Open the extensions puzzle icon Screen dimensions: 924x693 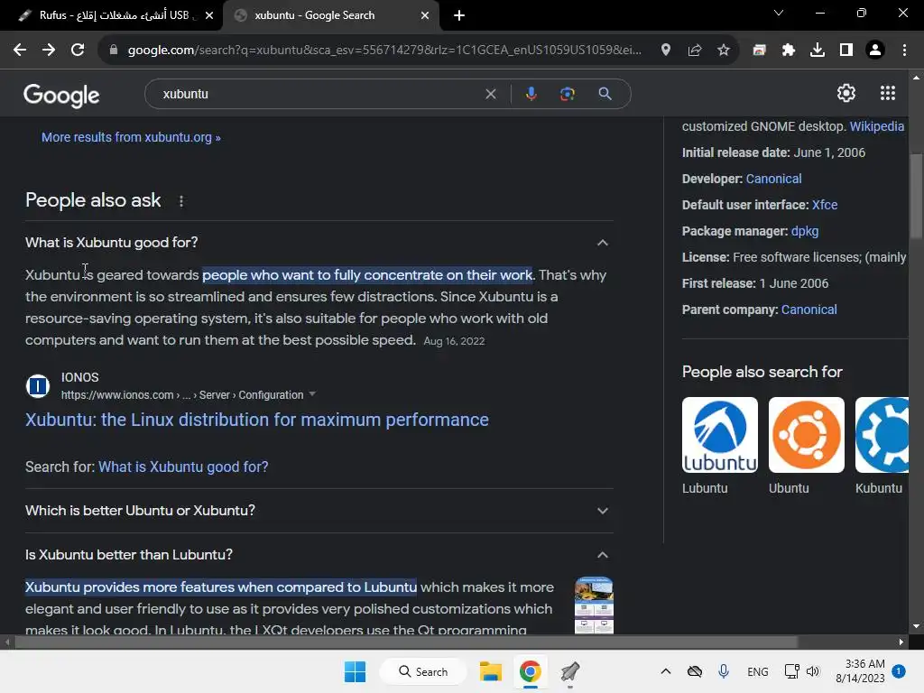788,51
